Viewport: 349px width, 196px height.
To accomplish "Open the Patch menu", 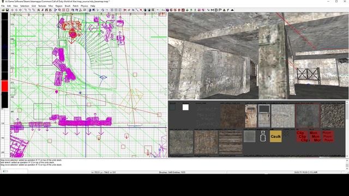I will pyautogui.click(x=76, y=6).
